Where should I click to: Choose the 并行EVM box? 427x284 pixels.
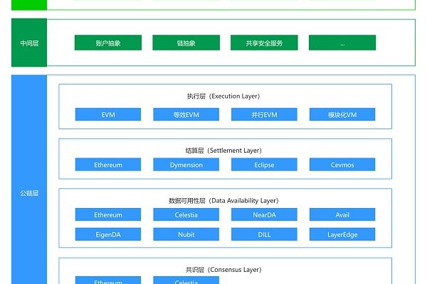[x=264, y=114]
